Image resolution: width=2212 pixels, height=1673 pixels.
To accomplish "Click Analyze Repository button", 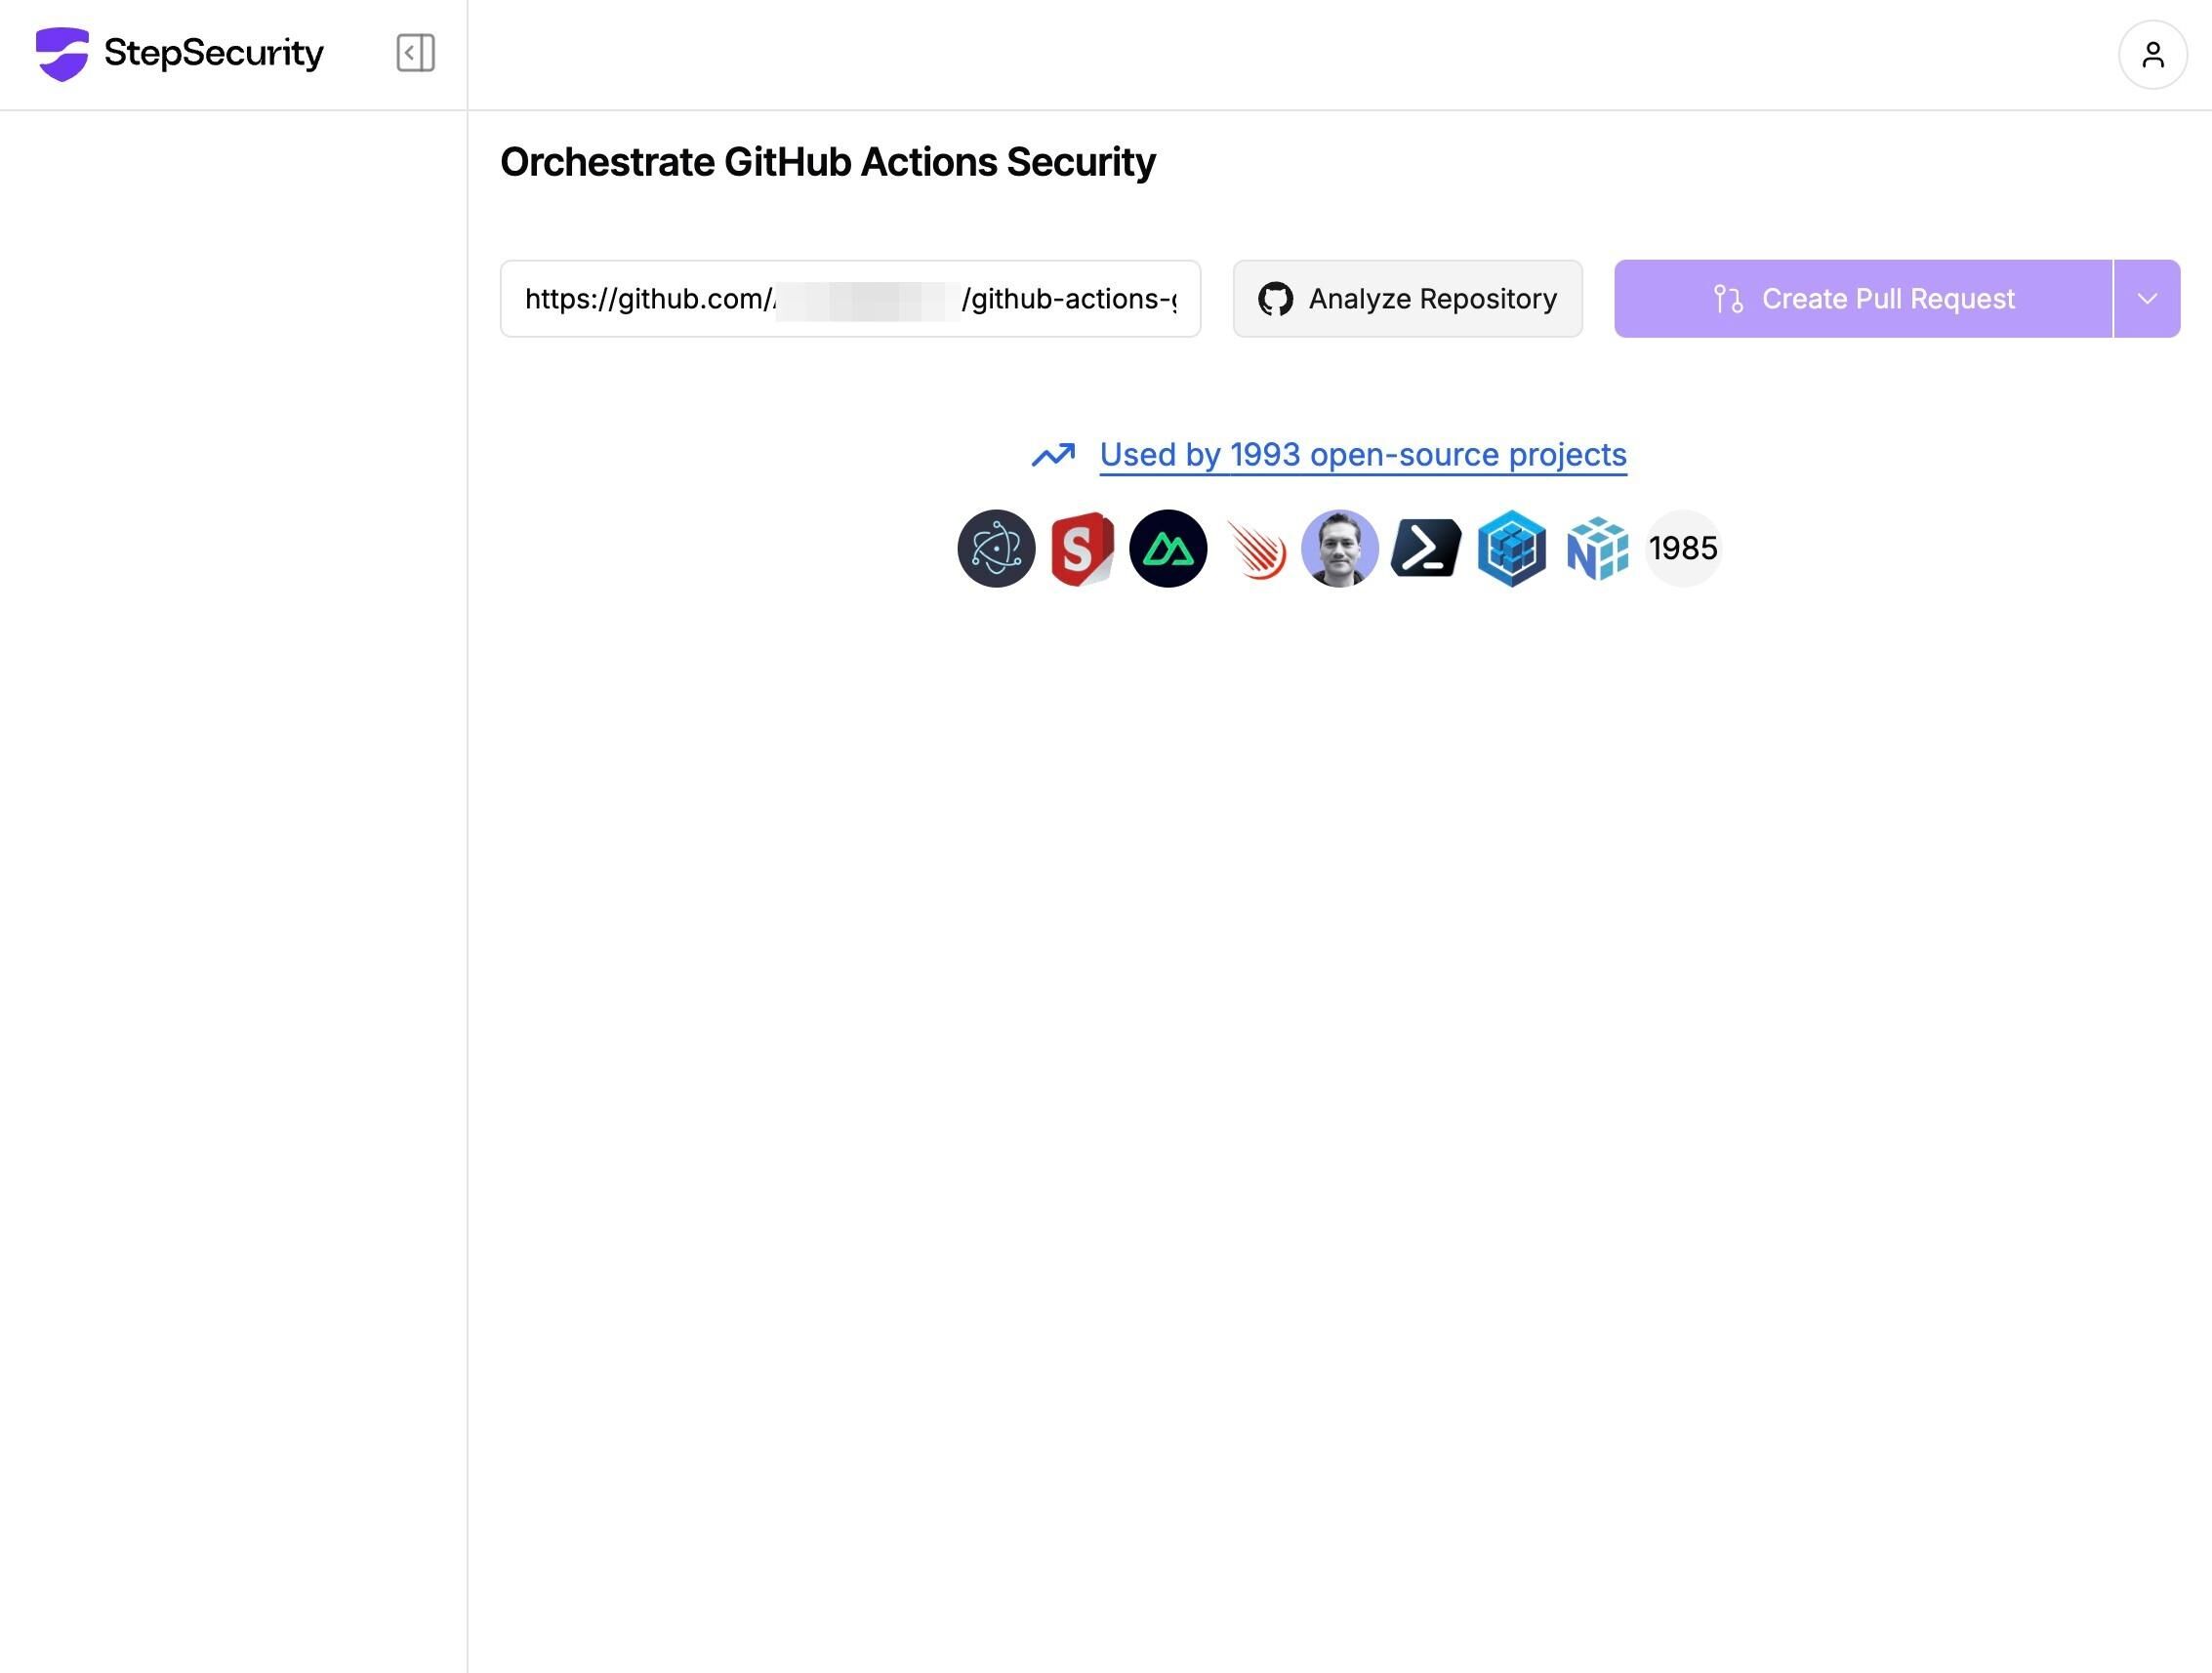I will coord(1407,299).
